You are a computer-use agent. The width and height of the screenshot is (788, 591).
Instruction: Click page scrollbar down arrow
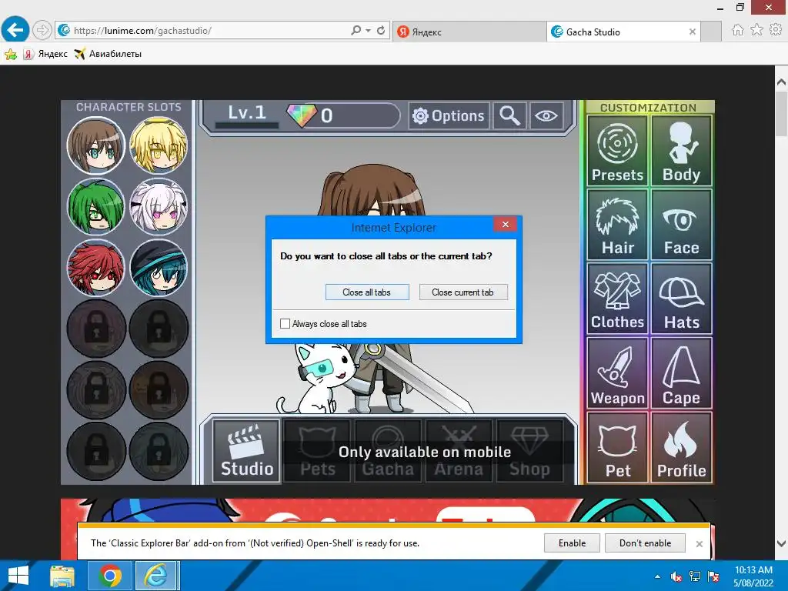[781, 543]
